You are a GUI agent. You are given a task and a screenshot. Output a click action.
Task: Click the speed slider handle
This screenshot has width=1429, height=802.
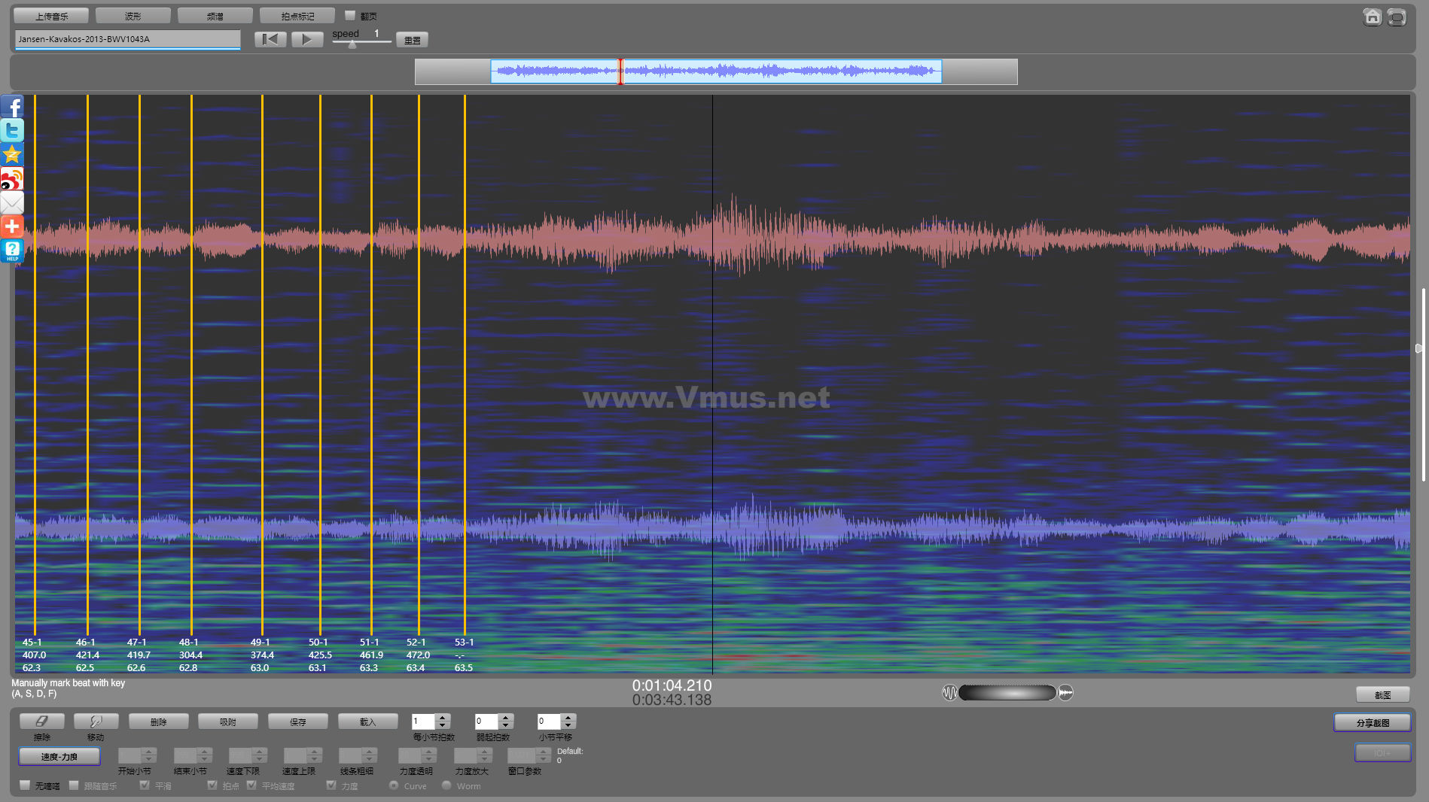tap(352, 44)
